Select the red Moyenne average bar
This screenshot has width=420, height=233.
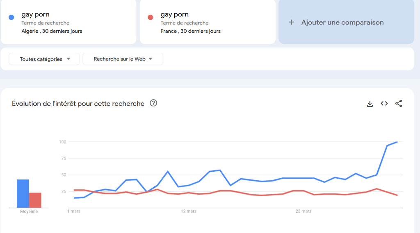coord(35,200)
